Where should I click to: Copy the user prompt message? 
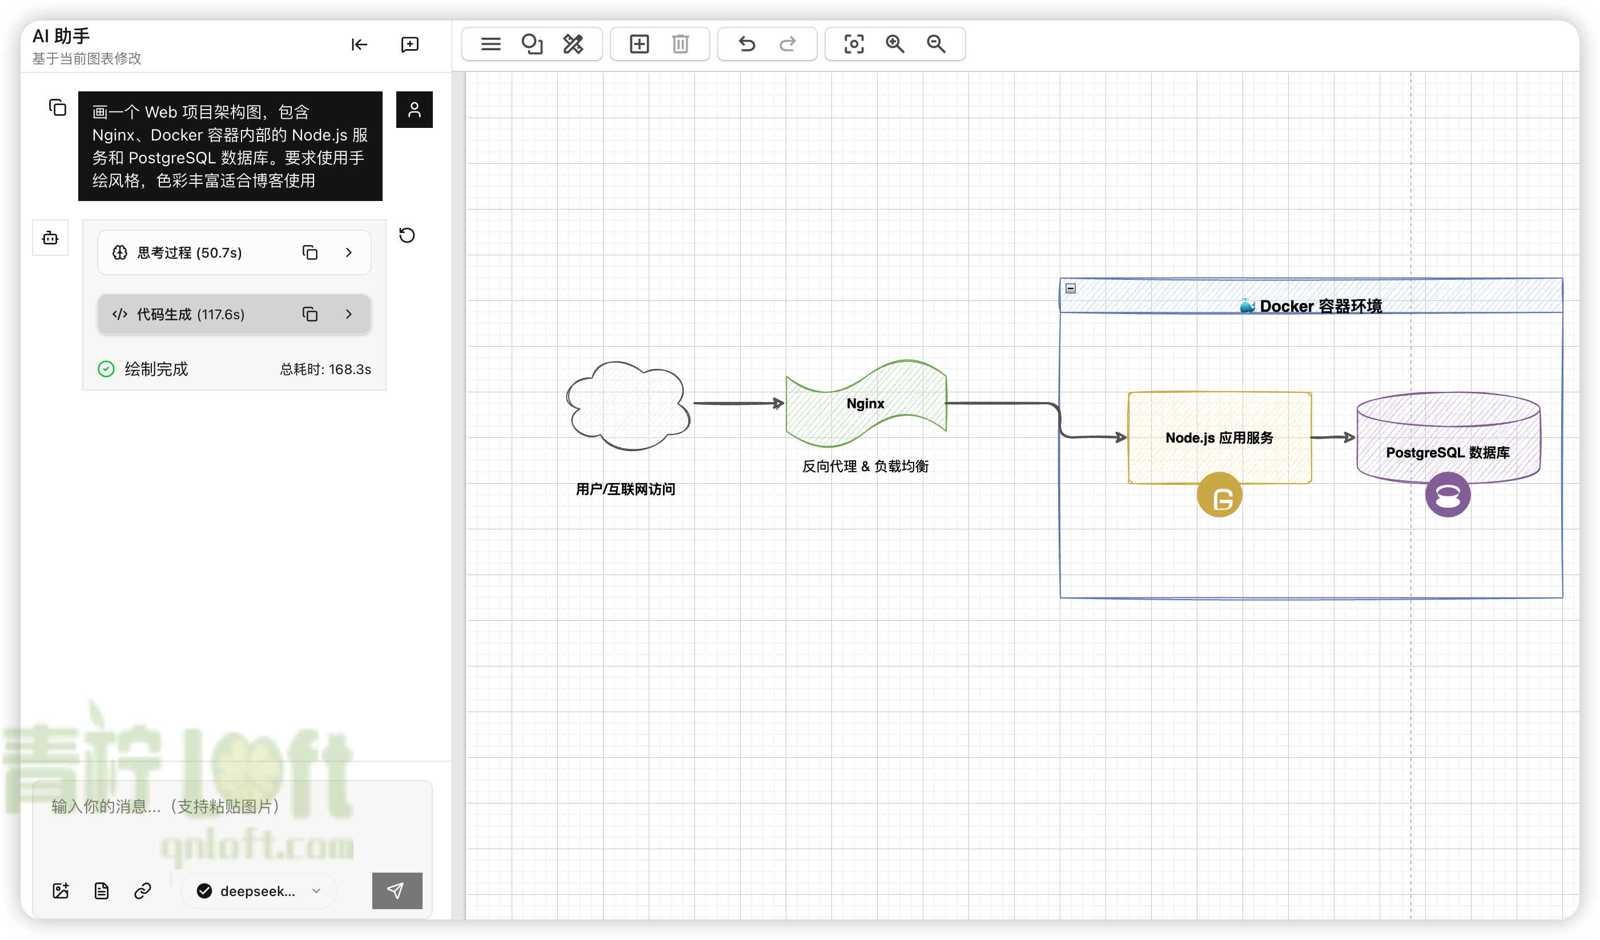[x=57, y=108]
